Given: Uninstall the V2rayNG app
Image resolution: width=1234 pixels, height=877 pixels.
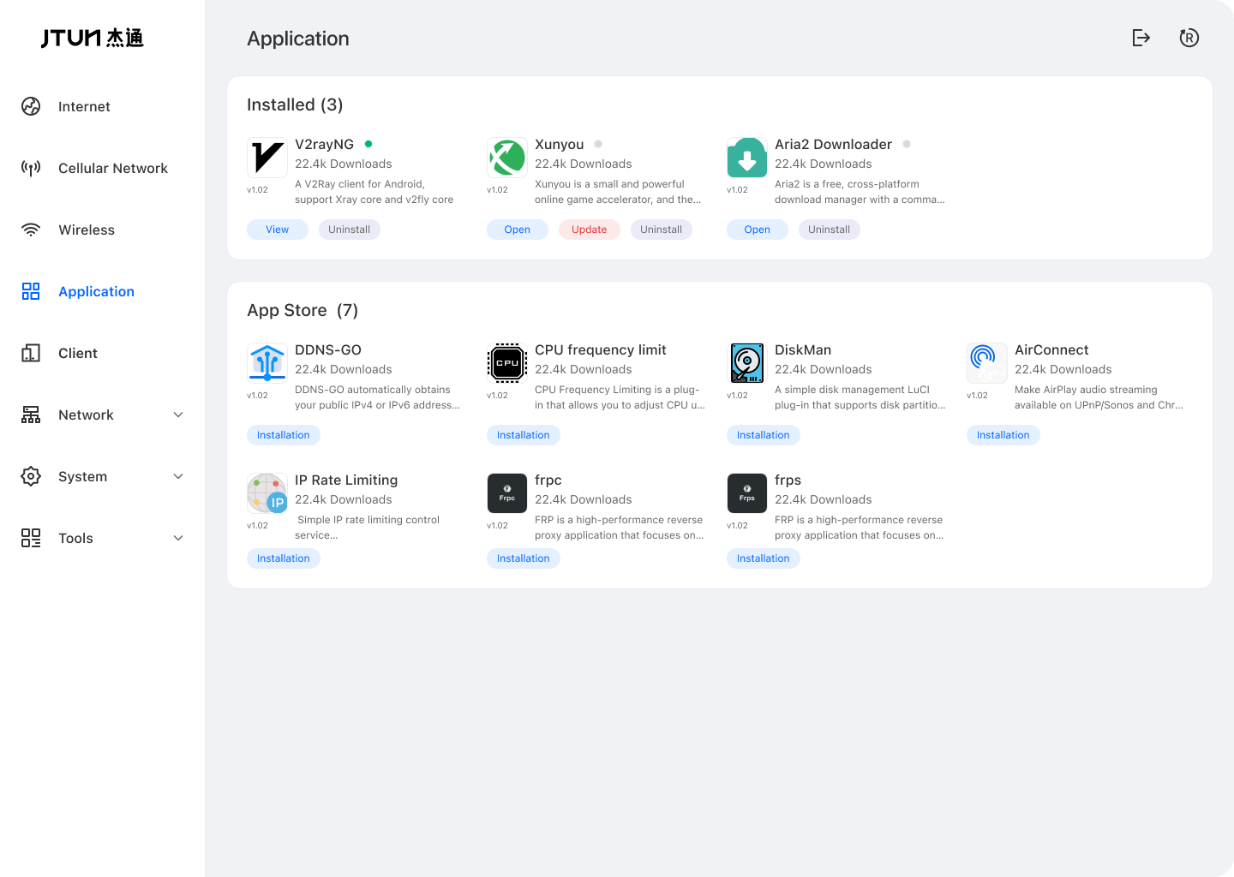Looking at the screenshot, I should (350, 230).
